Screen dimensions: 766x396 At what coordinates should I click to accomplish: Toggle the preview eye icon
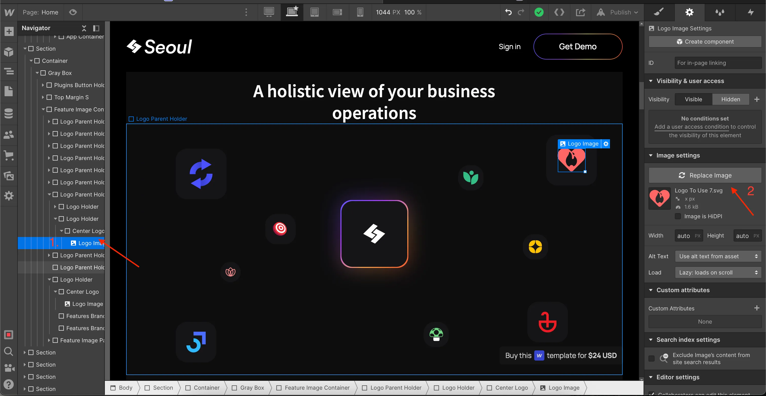click(x=73, y=12)
